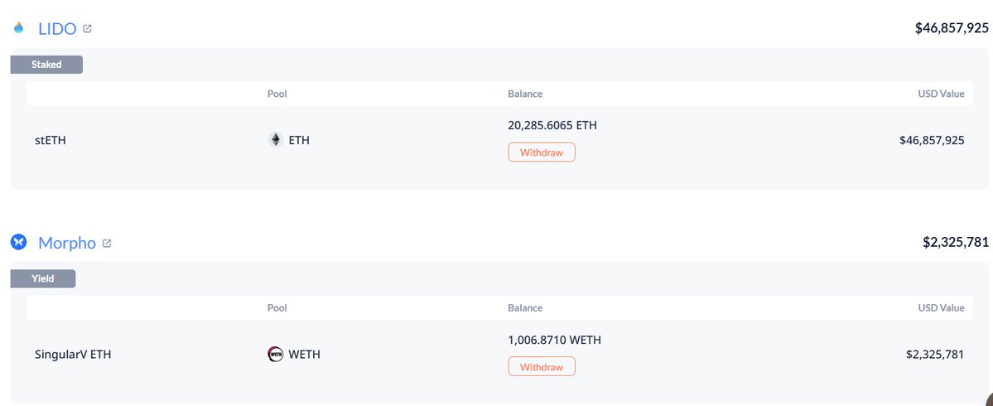
Task: Click the Morpho butterfly logo
Action: pyautogui.click(x=19, y=243)
